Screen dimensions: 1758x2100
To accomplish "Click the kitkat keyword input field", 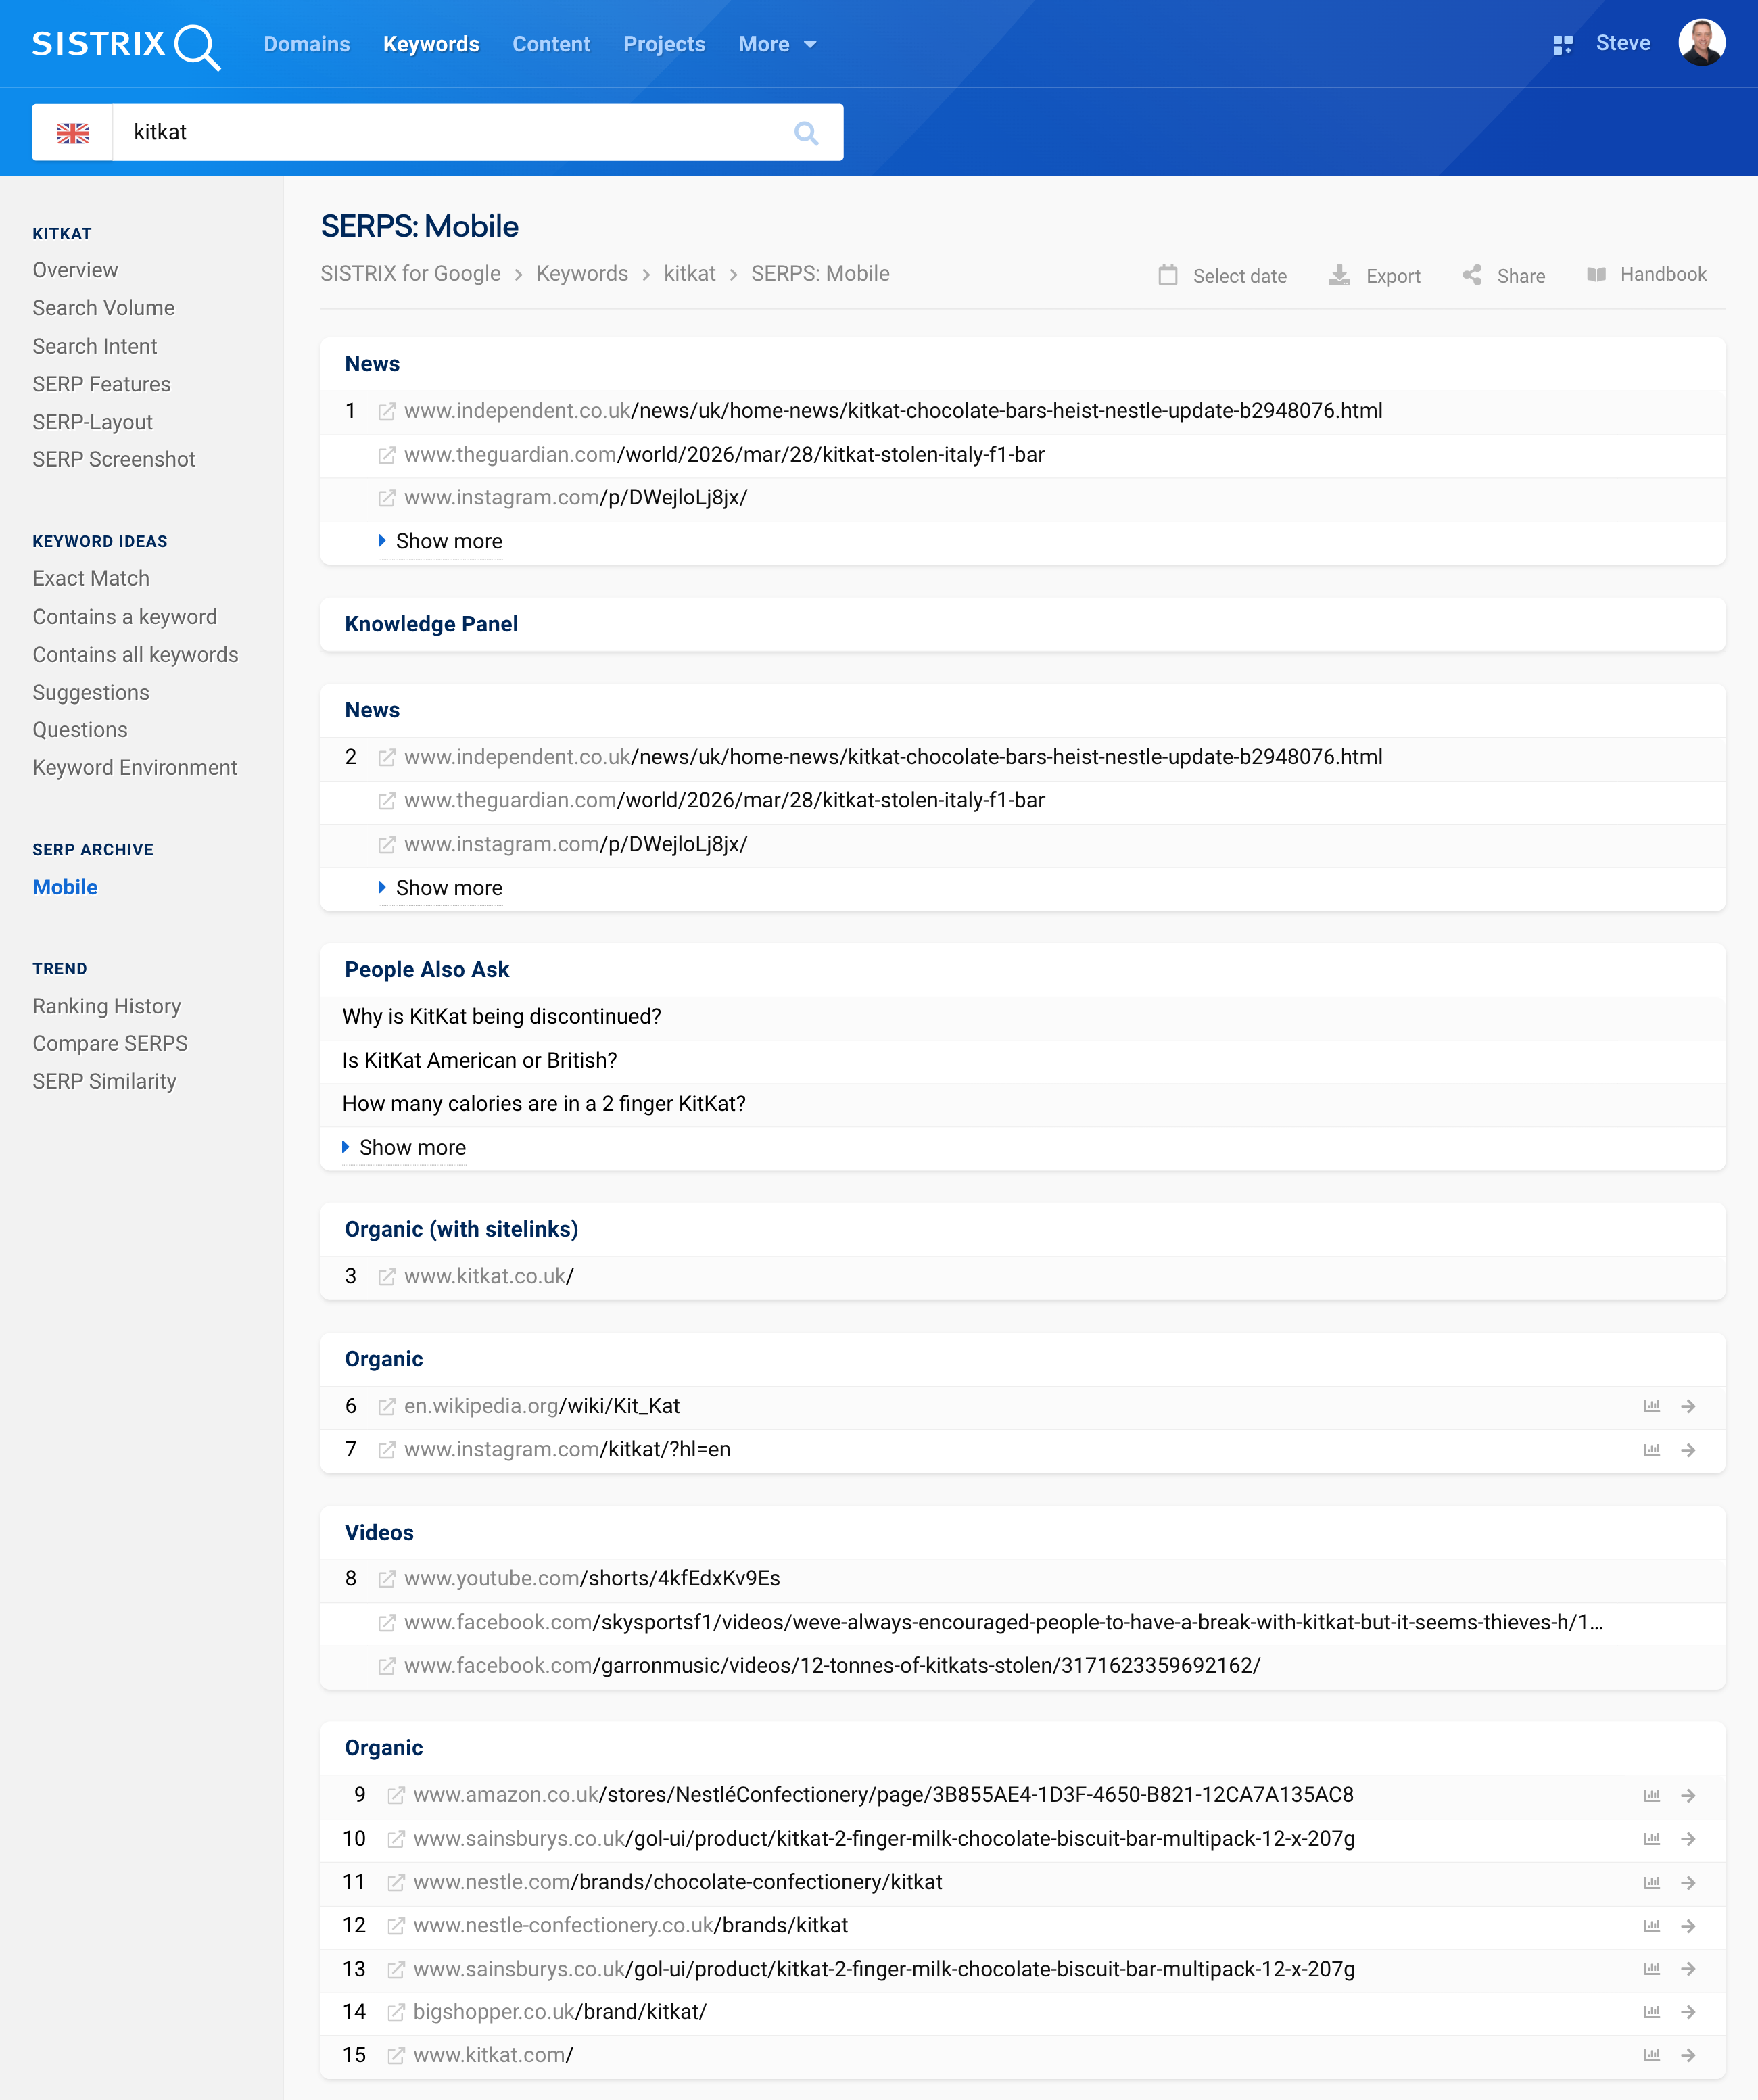I will pyautogui.click(x=450, y=133).
